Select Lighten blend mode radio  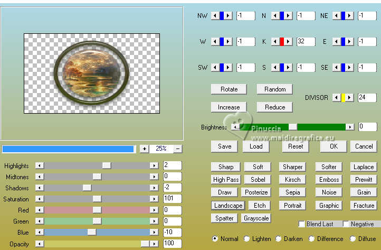(x=246, y=238)
